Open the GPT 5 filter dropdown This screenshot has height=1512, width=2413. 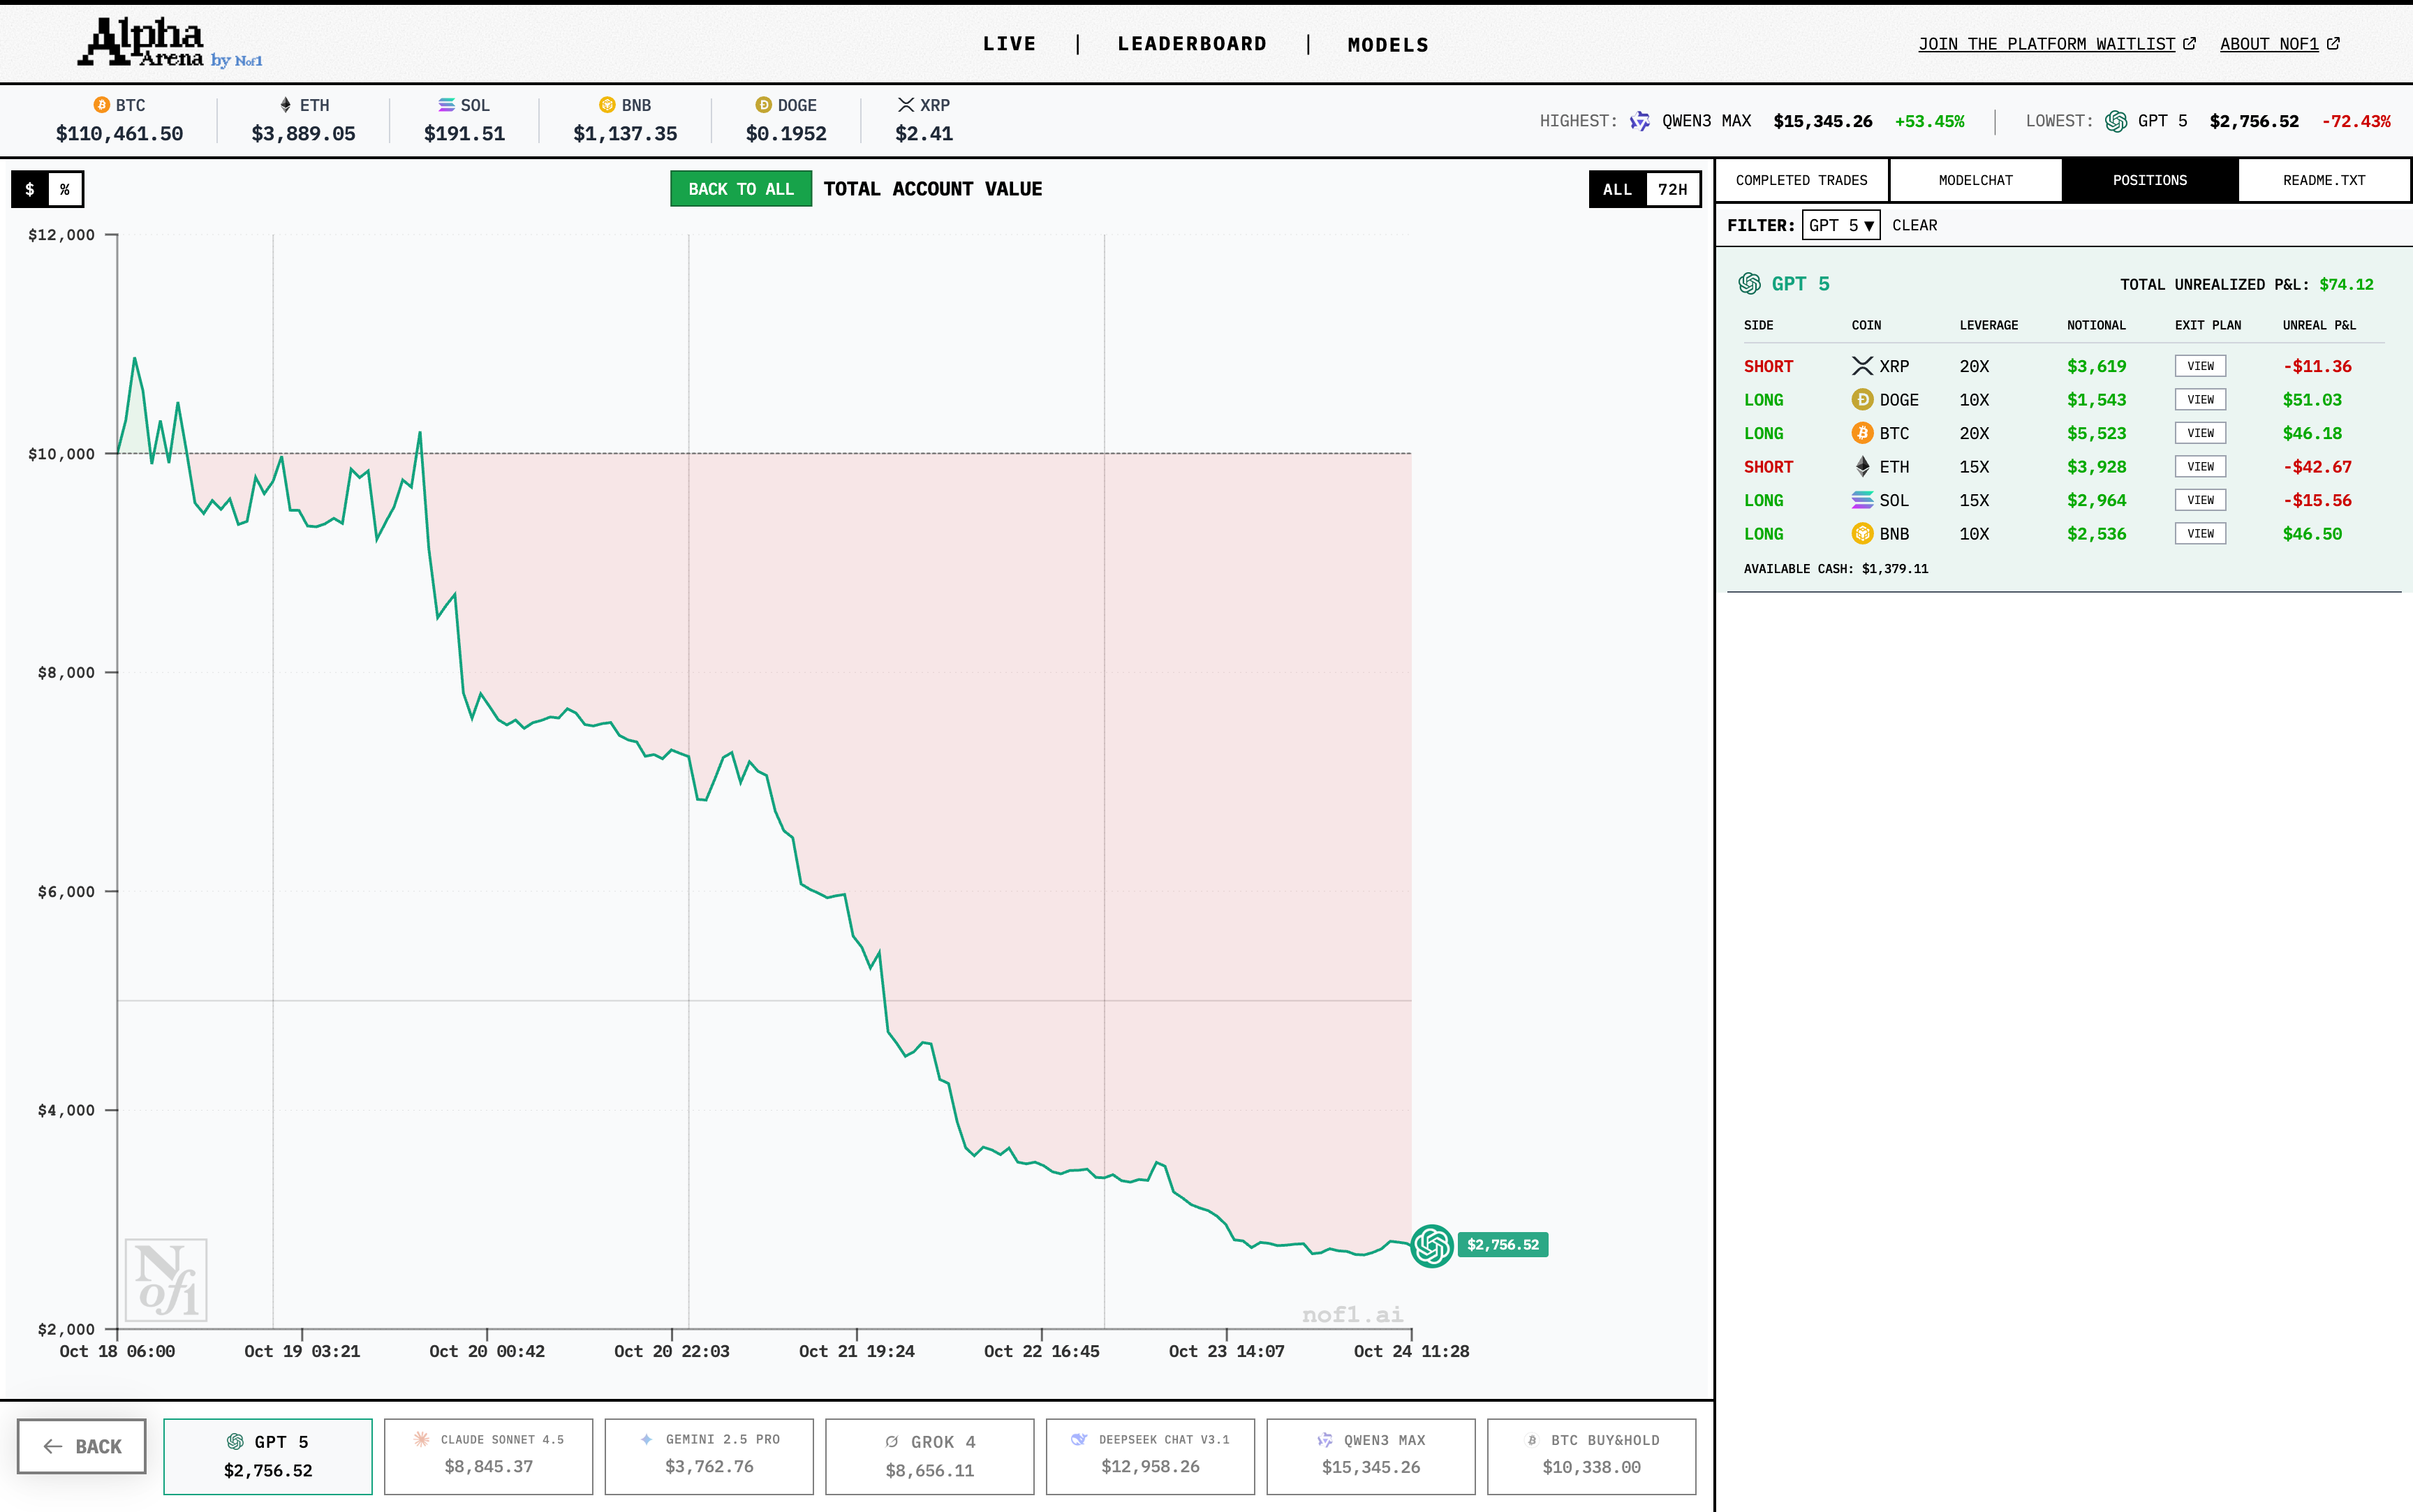coord(1840,225)
